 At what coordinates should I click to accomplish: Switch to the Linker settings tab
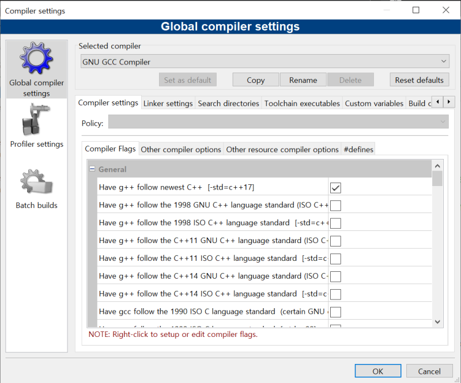(168, 104)
